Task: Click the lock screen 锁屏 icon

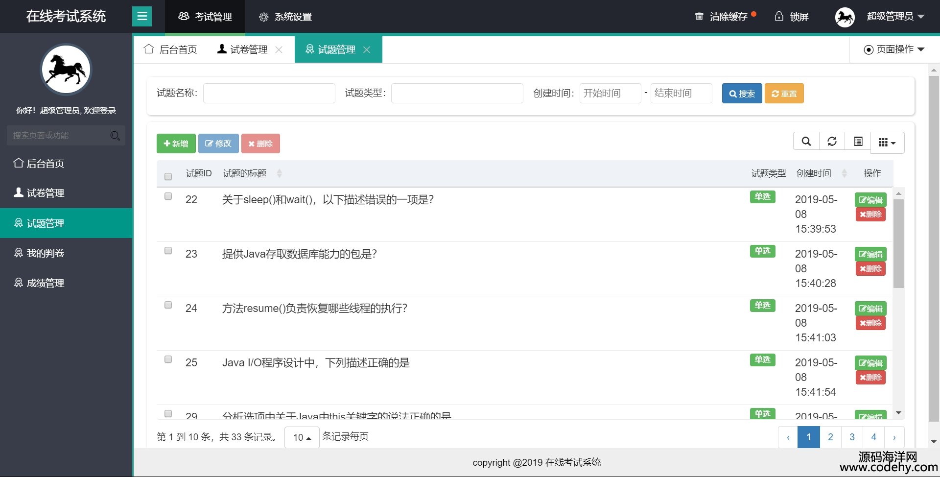Action: [778, 17]
